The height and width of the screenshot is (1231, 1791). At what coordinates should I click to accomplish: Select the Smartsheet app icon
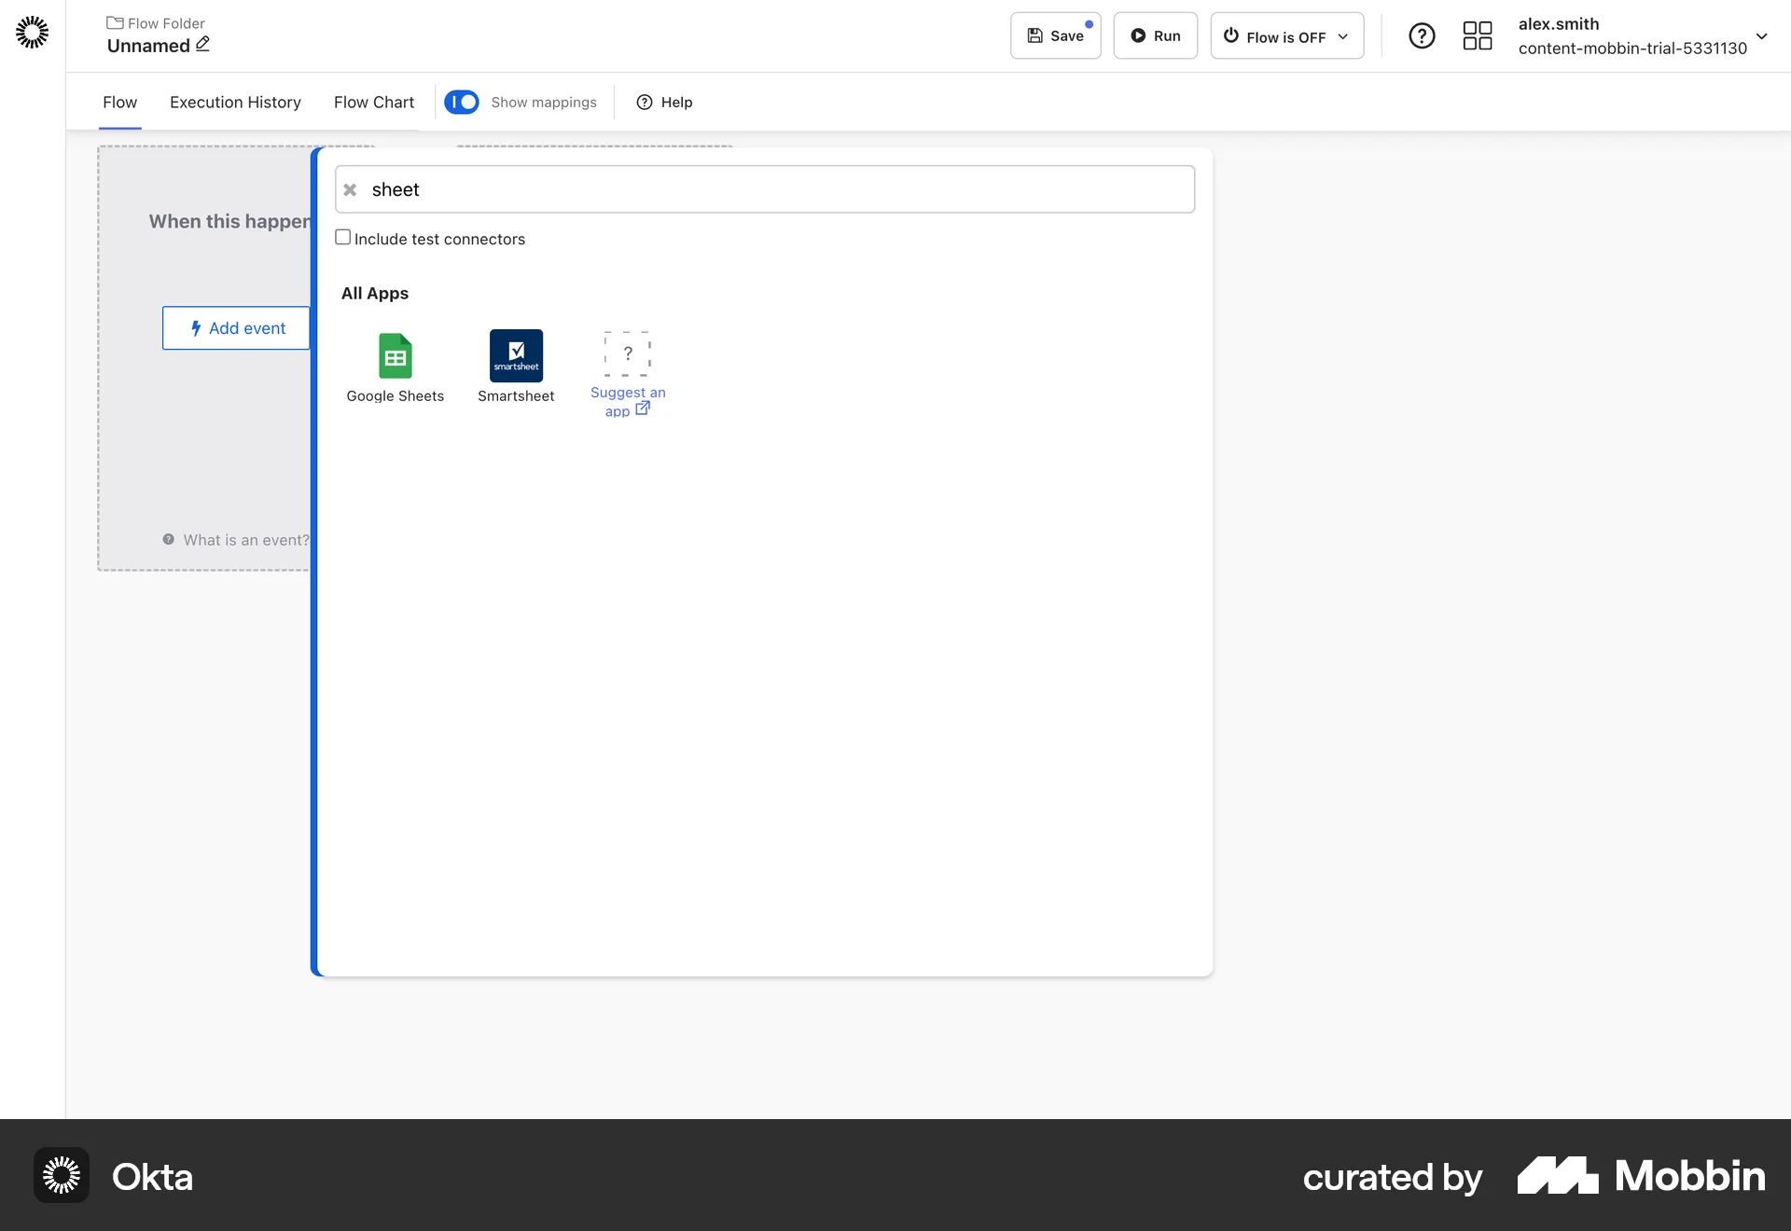click(x=516, y=356)
